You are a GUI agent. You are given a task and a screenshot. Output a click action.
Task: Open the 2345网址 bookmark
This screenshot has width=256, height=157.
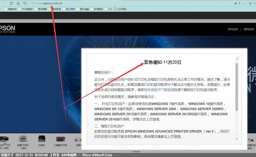[120, 9]
